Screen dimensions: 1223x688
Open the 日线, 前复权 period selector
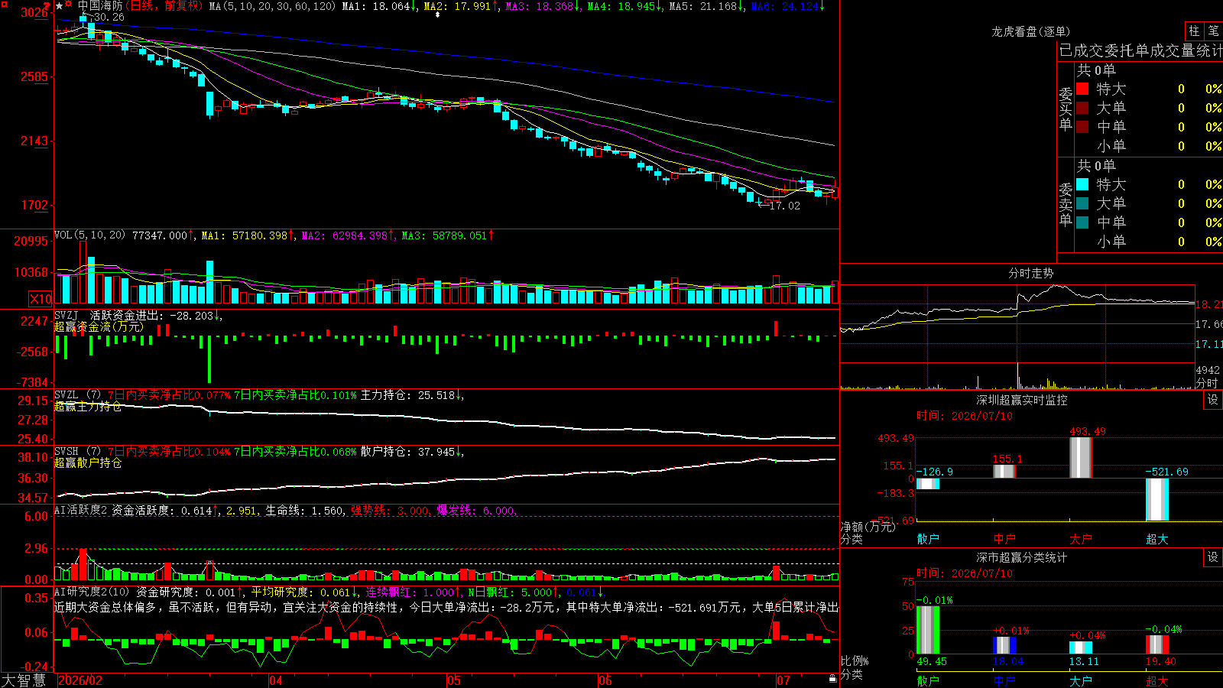[x=164, y=6]
